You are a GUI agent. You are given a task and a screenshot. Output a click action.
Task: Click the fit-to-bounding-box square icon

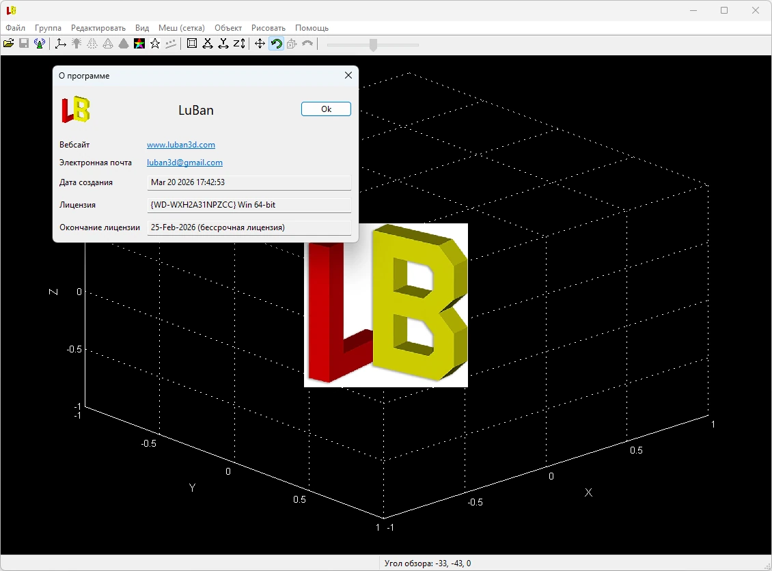coord(192,44)
